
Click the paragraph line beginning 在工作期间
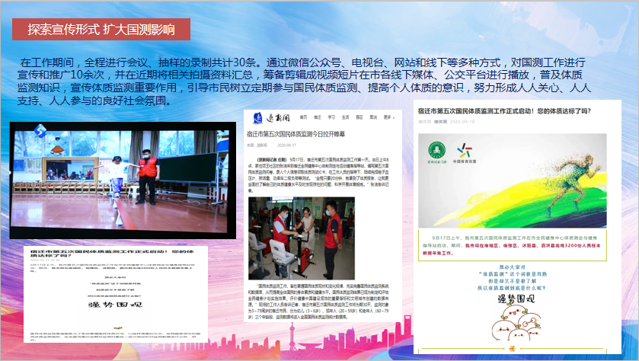point(303,62)
